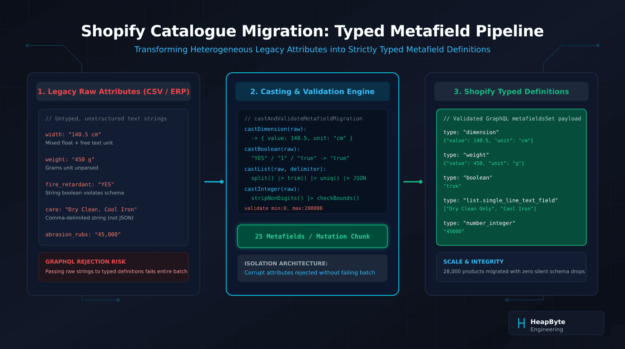Click the "ISOLATION ARCHITECTURE:" label
The height and width of the screenshot is (349, 625).
pyautogui.click(x=286, y=264)
